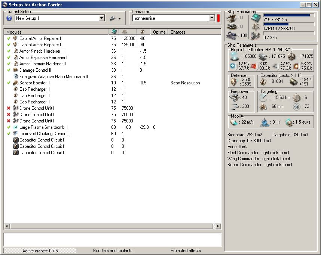Toggle the green check on Sensor Booster II
Viewport: 321px width, 255px height.
pos(9,83)
